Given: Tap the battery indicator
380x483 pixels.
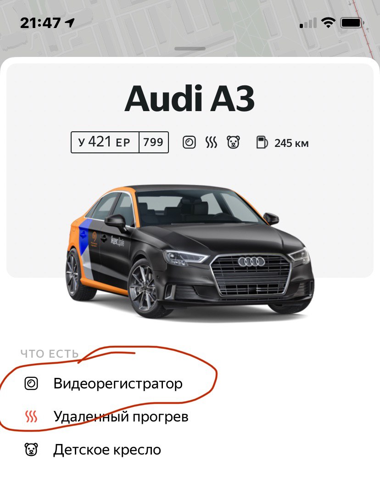Looking at the screenshot, I should [352, 23].
